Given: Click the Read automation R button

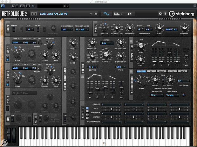Looking at the screenshot, I should coord(14,6).
